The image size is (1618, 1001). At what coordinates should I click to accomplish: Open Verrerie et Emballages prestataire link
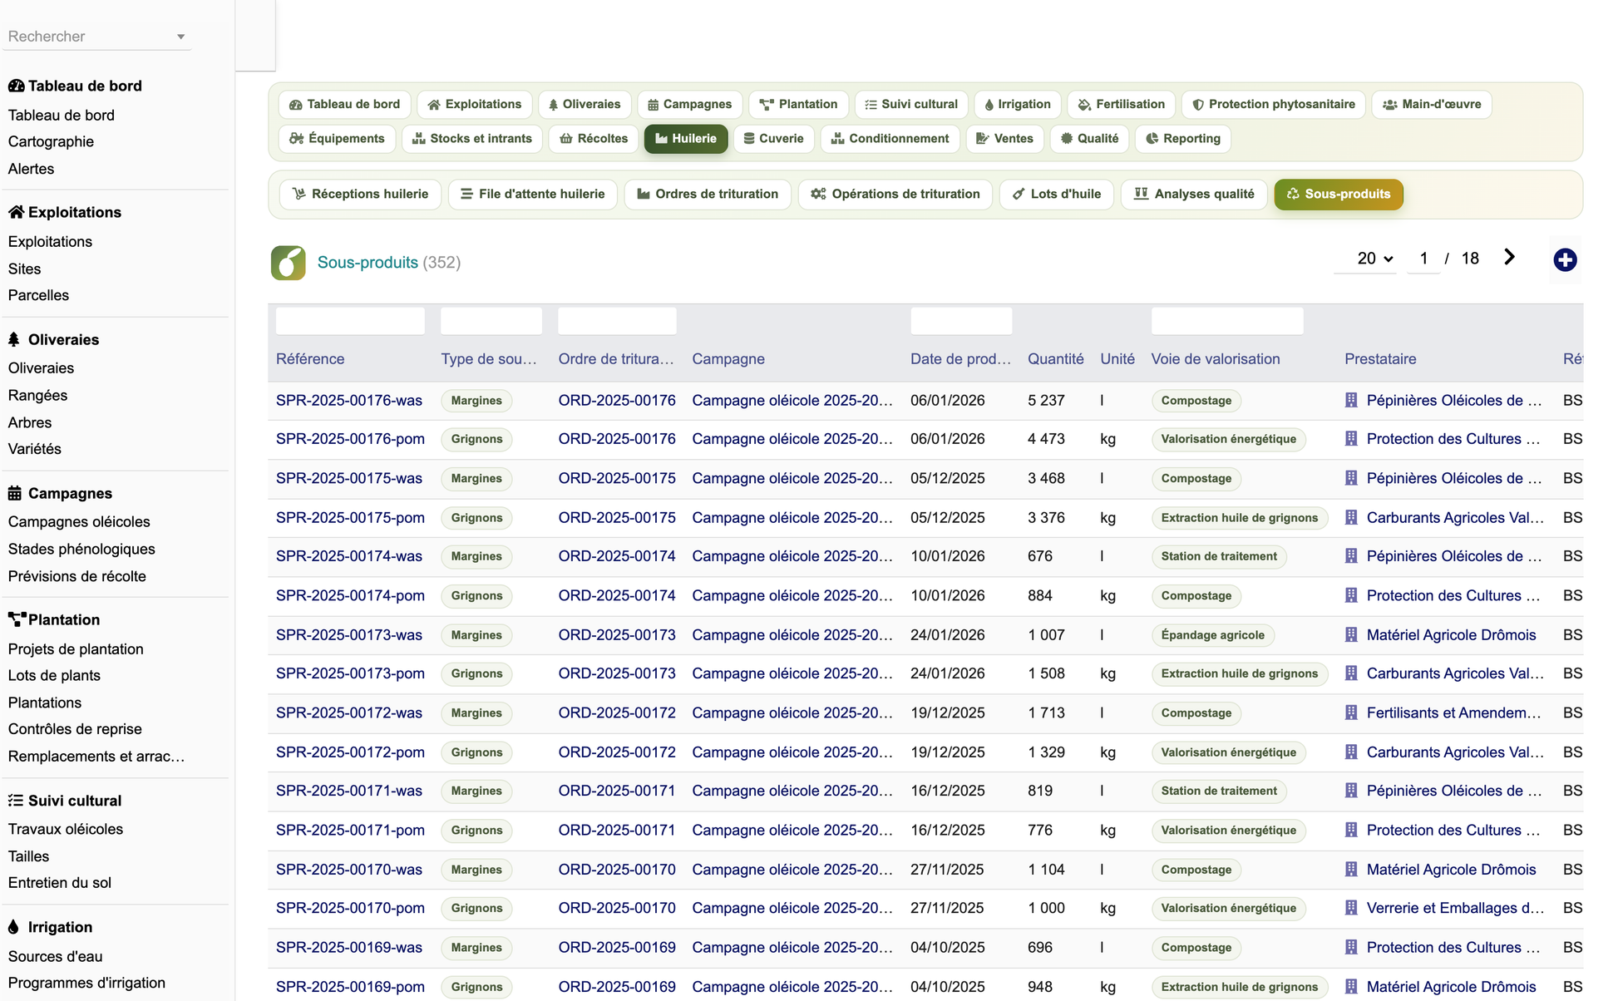pos(1455,908)
